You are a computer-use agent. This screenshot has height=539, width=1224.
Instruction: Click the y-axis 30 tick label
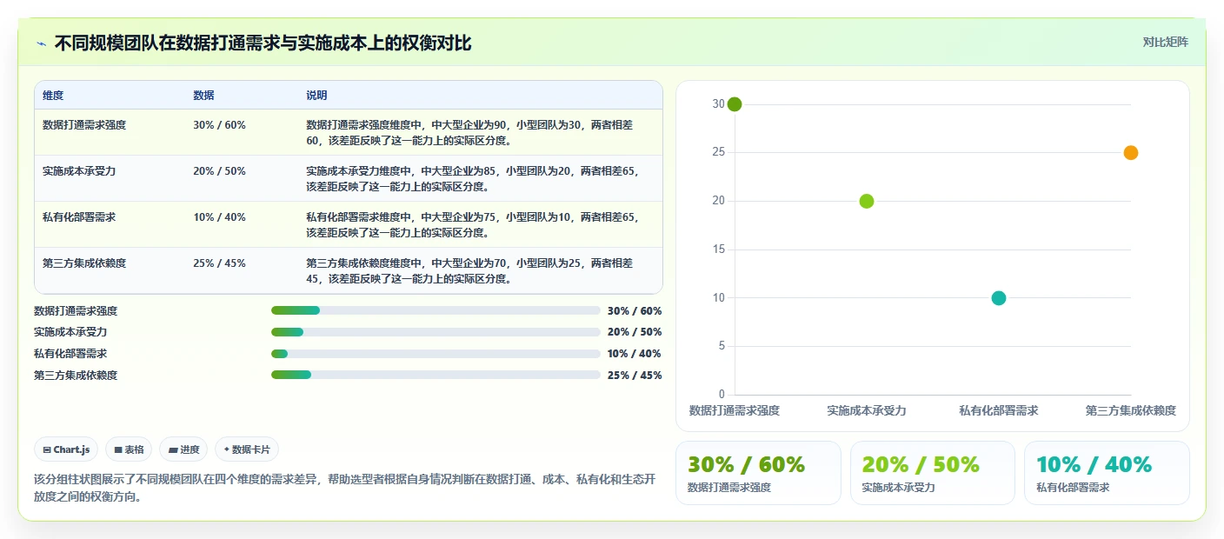coord(718,104)
